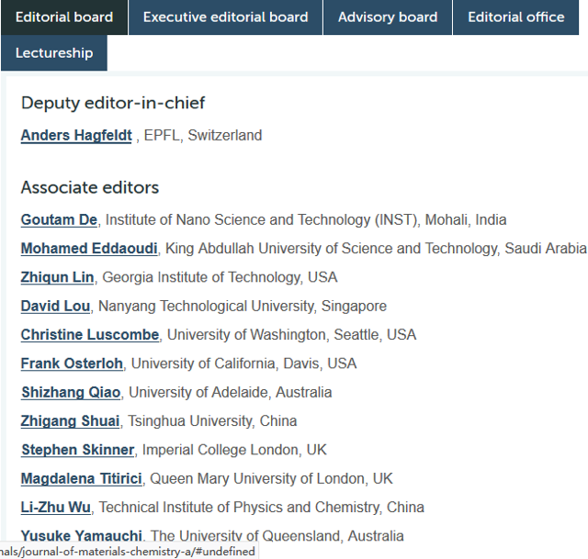Click the David Lou name link
The image size is (588, 559).
tap(55, 306)
